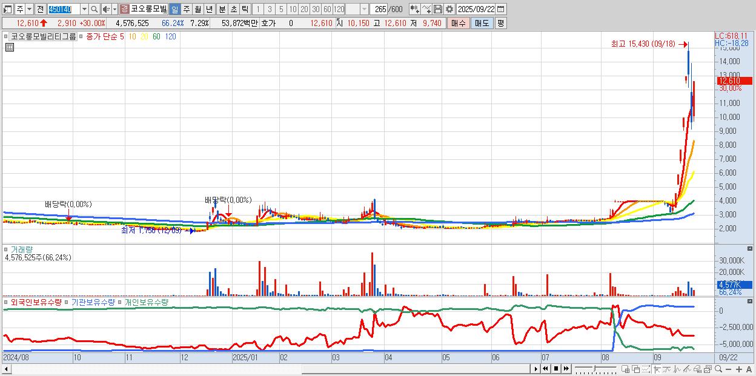This screenshot has width=756, height=376.
Task: Click the blue 매도 sell button
Action: coord(482,23)
